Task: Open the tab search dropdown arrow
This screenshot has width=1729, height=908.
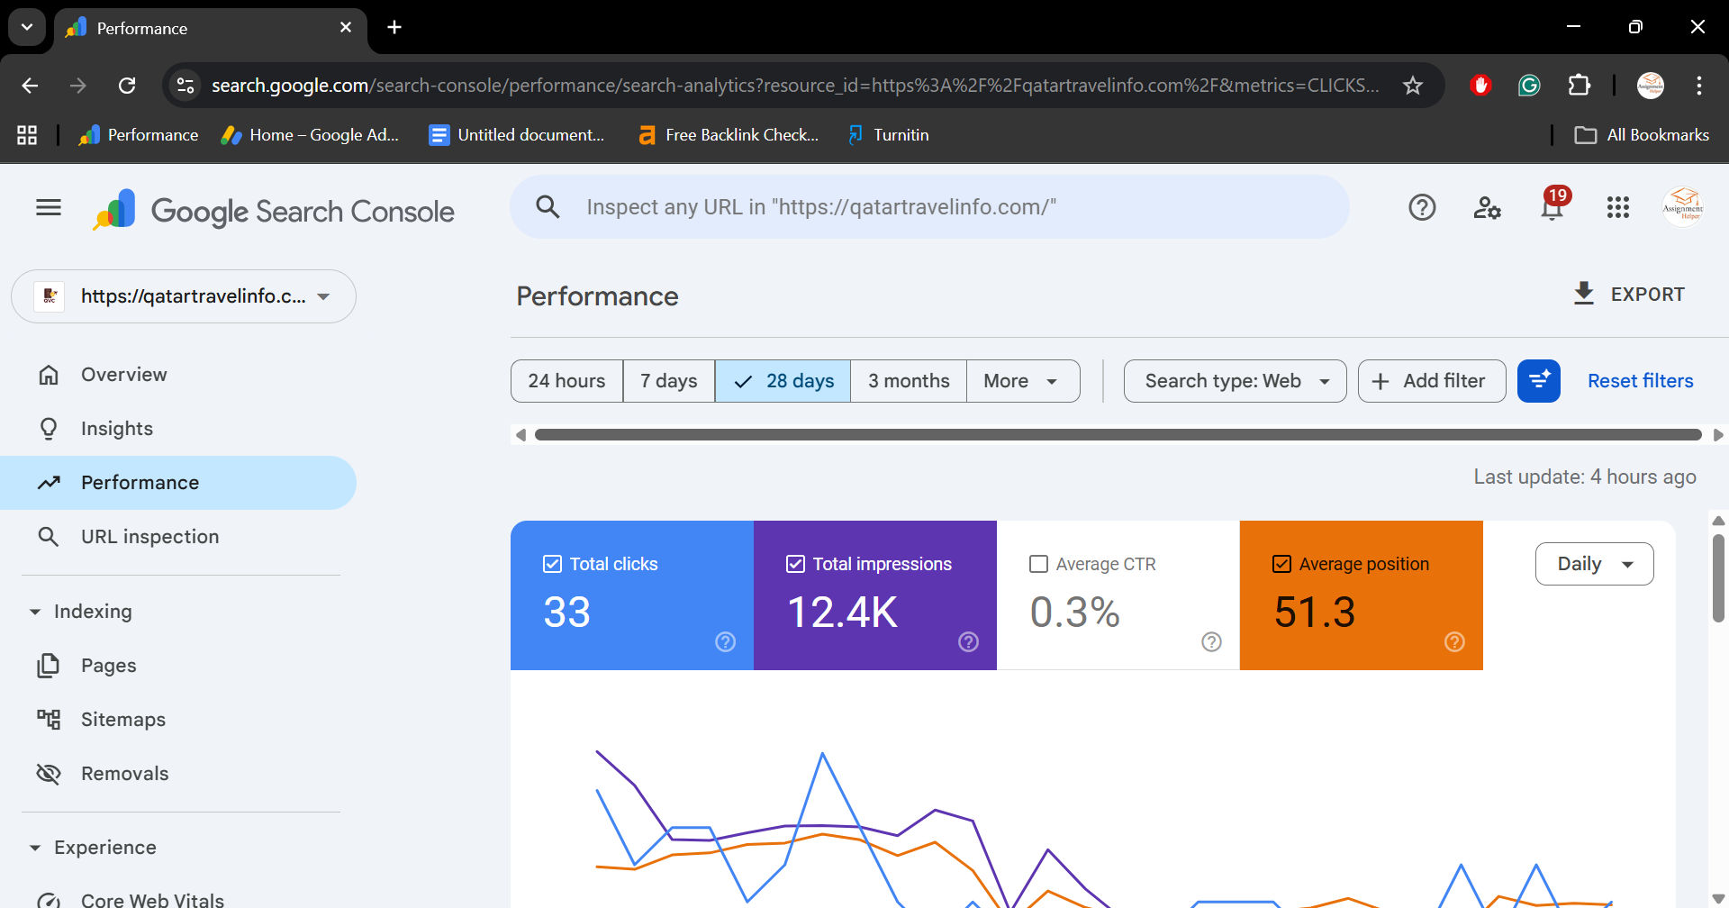Action: (x=27, y=28)
